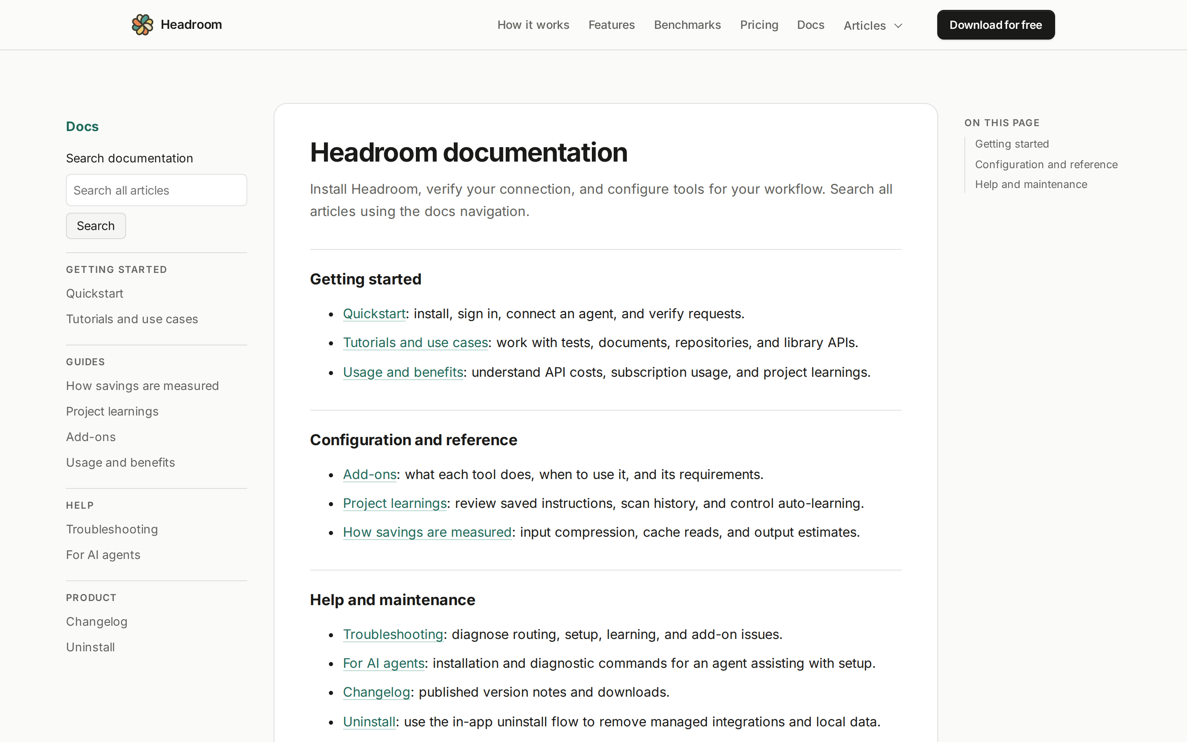Click the Headroom documentation title
Image resolution: width=1187 pixels, height=742 pixels.
[469, 152]
